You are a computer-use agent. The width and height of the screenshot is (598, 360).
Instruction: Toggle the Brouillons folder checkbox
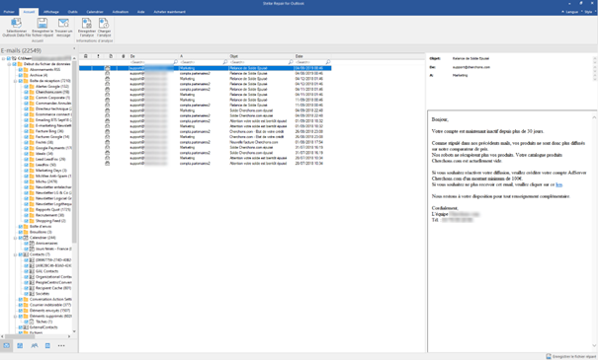click(x=21, y=232)
